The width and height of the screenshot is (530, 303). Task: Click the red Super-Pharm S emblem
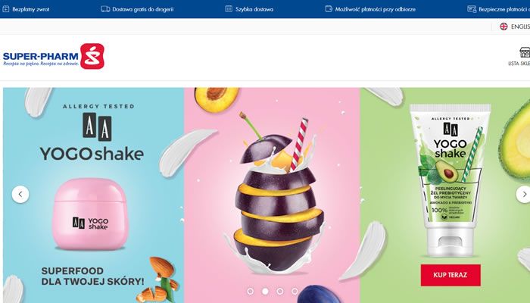(x=92, y=56)
